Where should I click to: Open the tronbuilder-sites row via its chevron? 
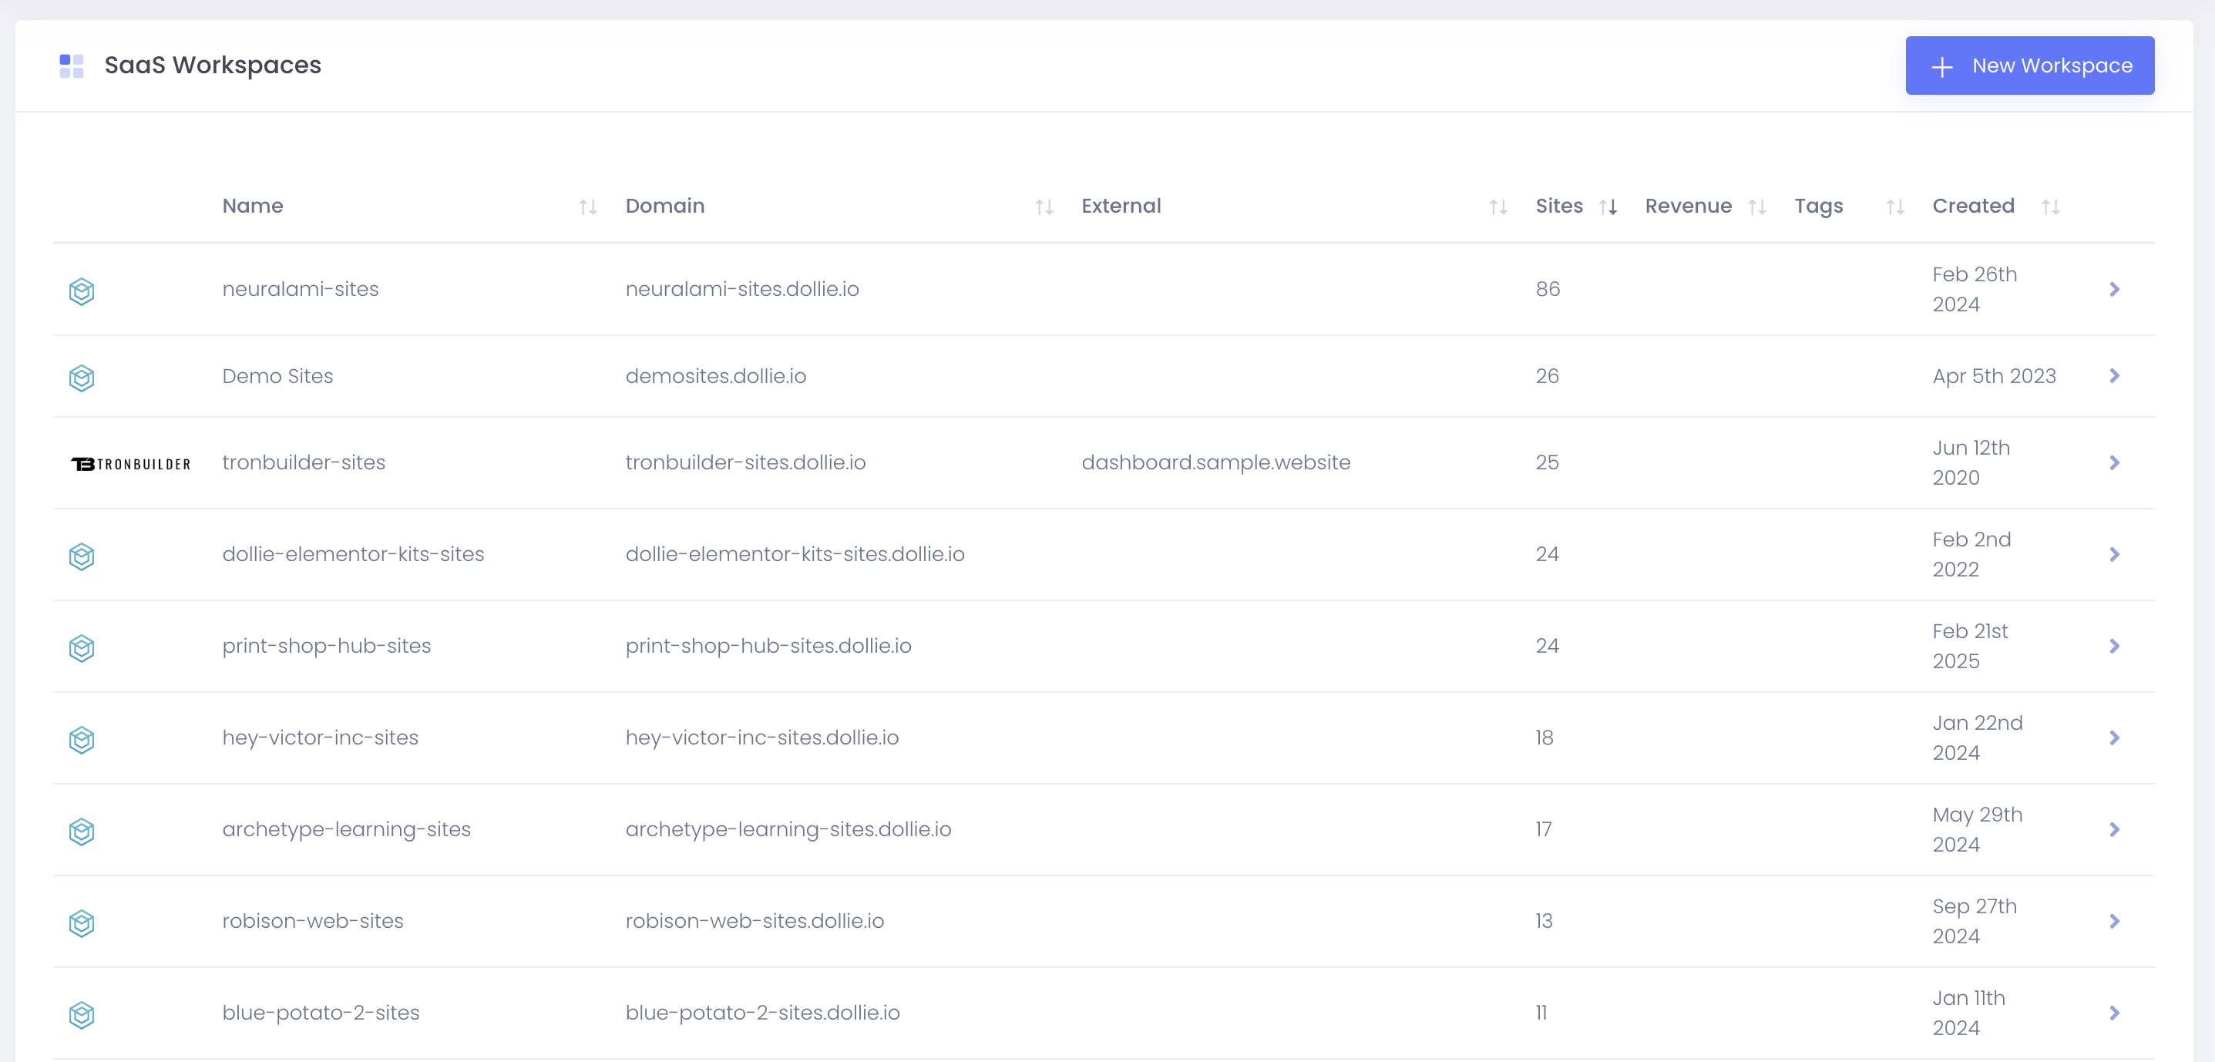pos(2114,462)
